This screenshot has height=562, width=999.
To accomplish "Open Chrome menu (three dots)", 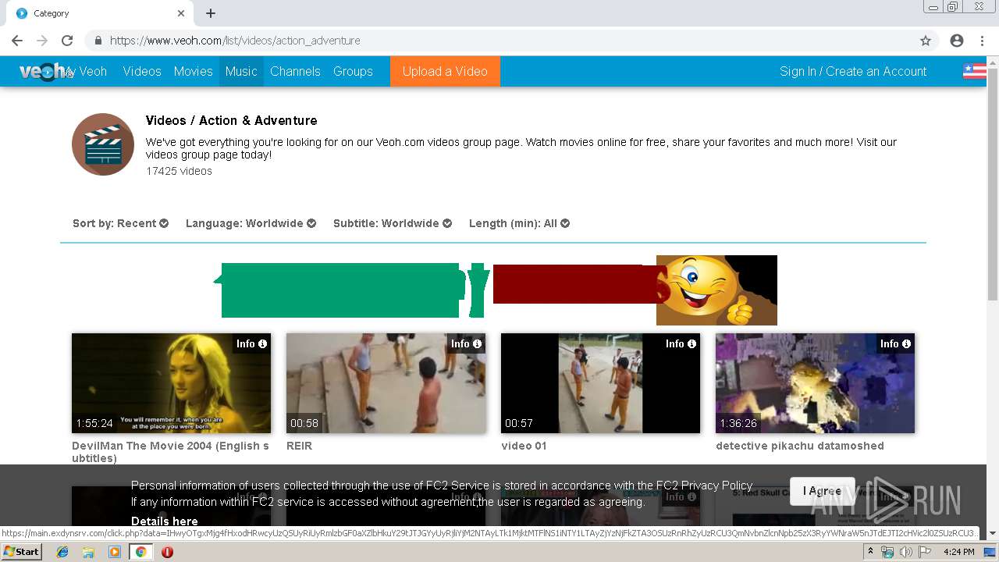I will click(981, 41).
